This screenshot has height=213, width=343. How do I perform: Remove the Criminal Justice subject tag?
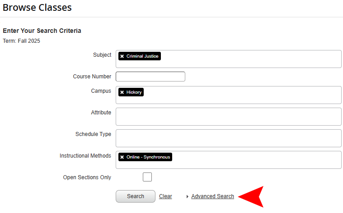[x=122, y=56]
